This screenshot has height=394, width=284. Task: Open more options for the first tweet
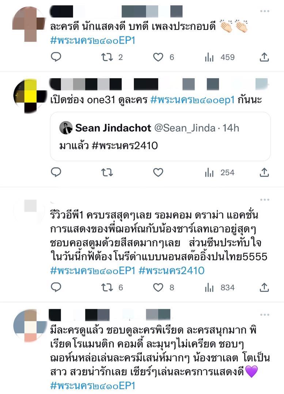[x=265, y=11]
